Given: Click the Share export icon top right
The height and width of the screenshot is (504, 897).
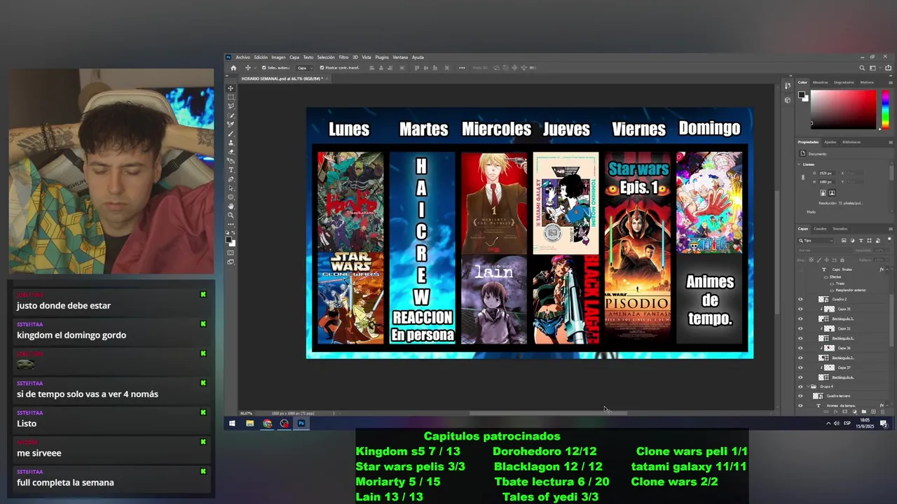Looking at the screenshot, I should click(x=888, y=68).
